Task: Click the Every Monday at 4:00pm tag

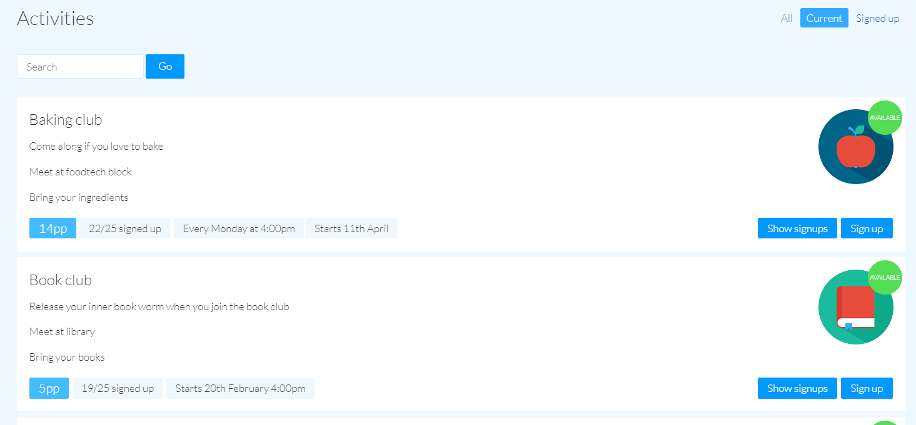Action: pyautogui.click(x=239, y=228)
